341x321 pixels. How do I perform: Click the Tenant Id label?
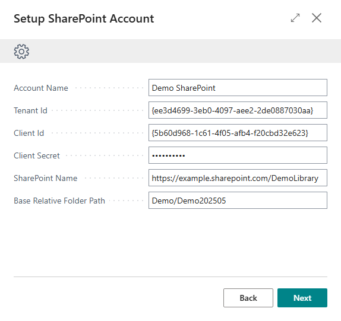30,110
